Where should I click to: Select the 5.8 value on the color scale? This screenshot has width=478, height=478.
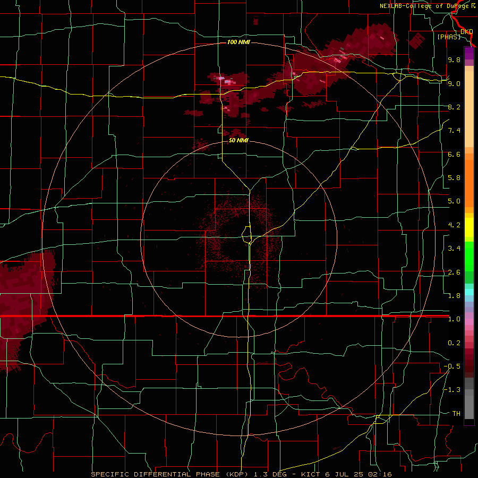[454, 178]
